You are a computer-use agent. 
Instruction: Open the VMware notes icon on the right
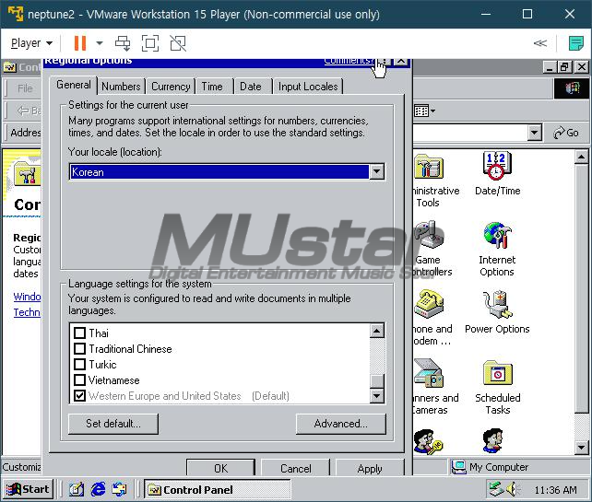pos(575,43)
